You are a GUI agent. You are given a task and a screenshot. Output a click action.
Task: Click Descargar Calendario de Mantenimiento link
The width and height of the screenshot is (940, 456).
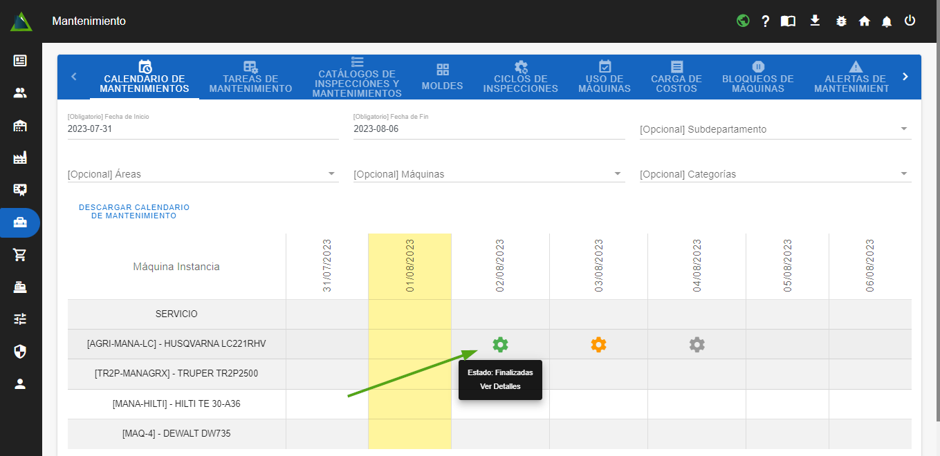click(134, 211)
